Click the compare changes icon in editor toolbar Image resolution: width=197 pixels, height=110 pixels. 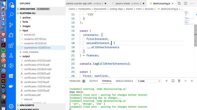tap(179, 3)
